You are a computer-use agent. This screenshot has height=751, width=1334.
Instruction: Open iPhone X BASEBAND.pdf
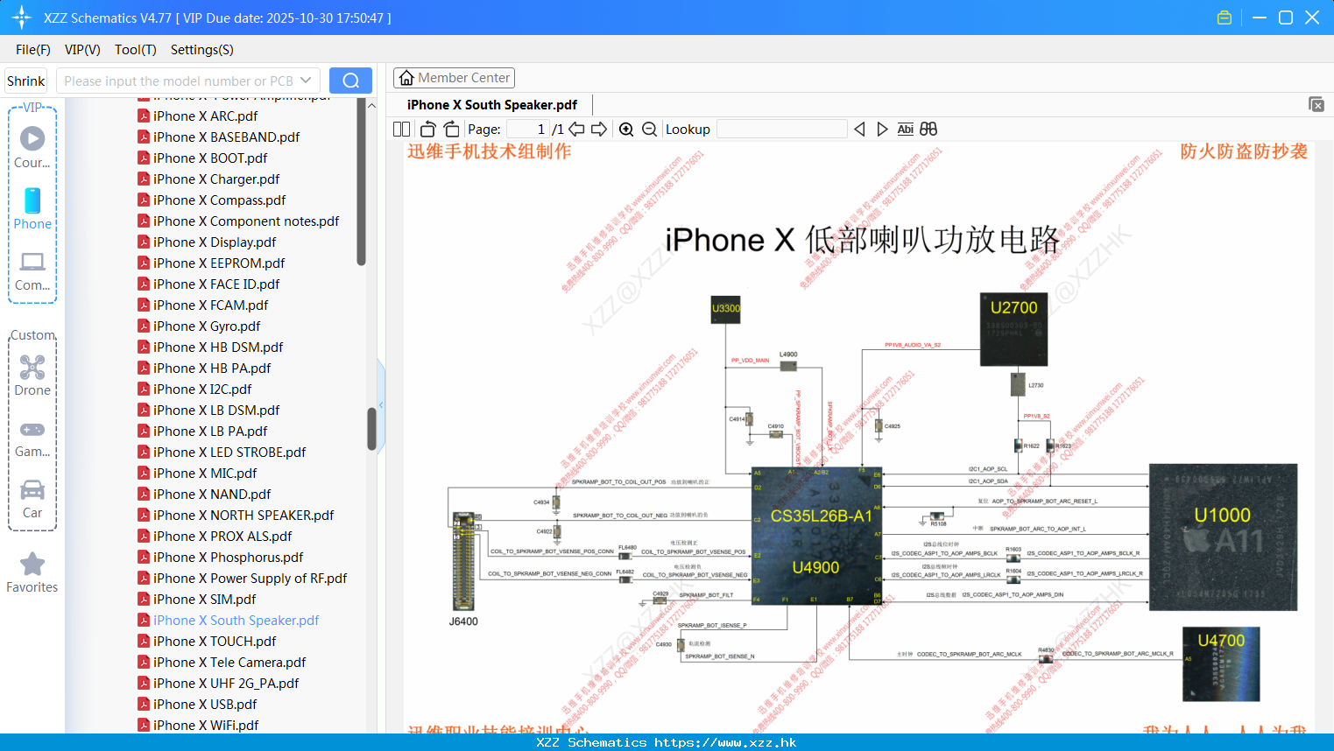pyautogui.click(x=226, y=137)
